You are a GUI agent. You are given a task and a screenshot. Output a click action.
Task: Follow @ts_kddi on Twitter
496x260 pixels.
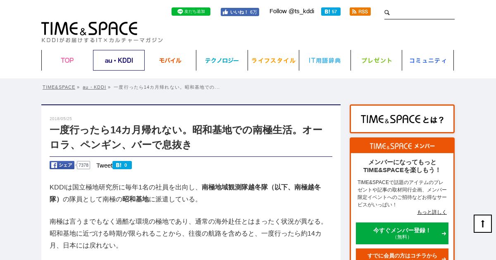tap(292, 11)
